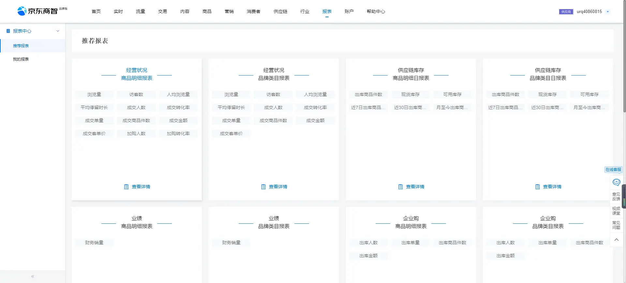Click the 供应商 badge beside username
The width and height of the screenshot is (626, 283).
point(566,12)
